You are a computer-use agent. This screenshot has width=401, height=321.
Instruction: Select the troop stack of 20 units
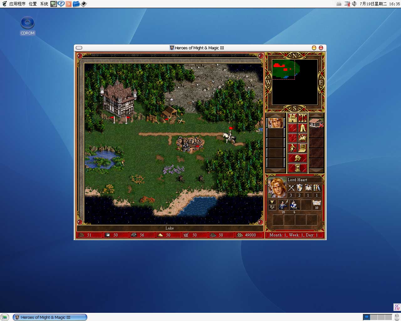pyautogui.click(x=283, y=205)
